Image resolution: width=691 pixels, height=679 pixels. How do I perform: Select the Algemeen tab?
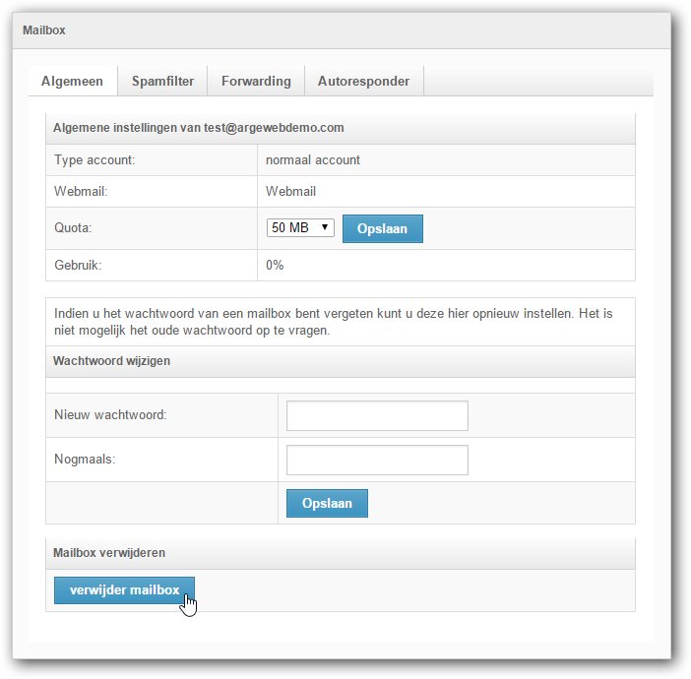coord(72,81)
